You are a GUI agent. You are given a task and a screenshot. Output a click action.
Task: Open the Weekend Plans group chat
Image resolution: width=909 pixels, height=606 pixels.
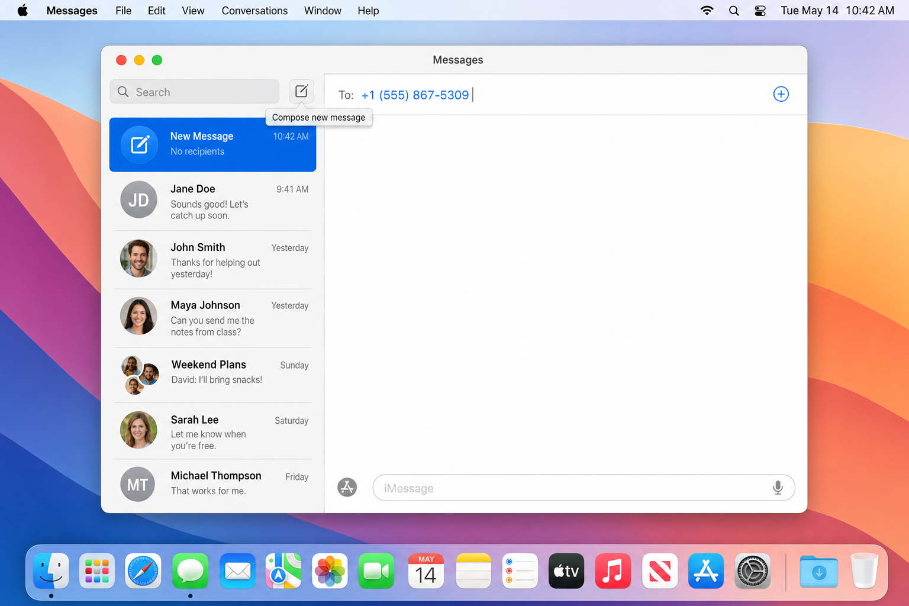point(212,375)
